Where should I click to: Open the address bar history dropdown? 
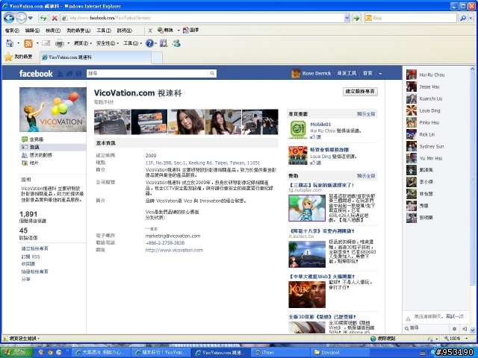[x=347, y=18]
